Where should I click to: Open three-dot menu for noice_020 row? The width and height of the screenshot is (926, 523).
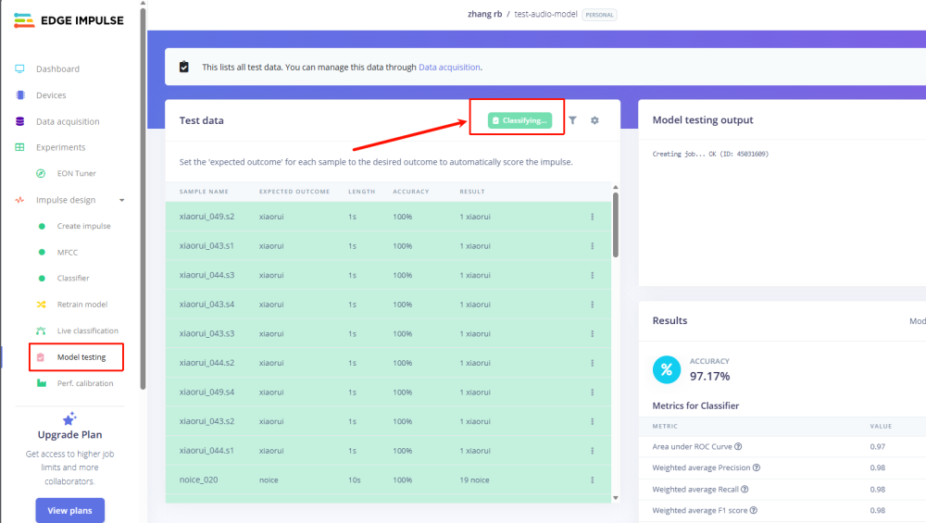[592, 479]
